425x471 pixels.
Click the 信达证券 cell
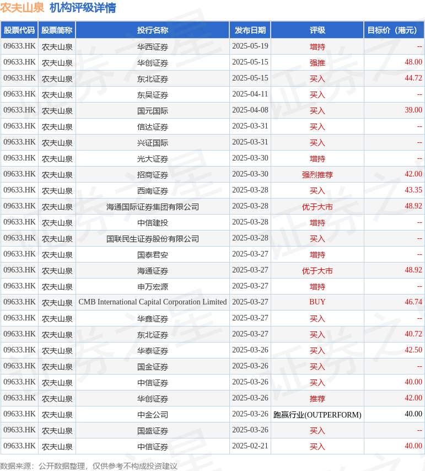(x=153, y=127)
